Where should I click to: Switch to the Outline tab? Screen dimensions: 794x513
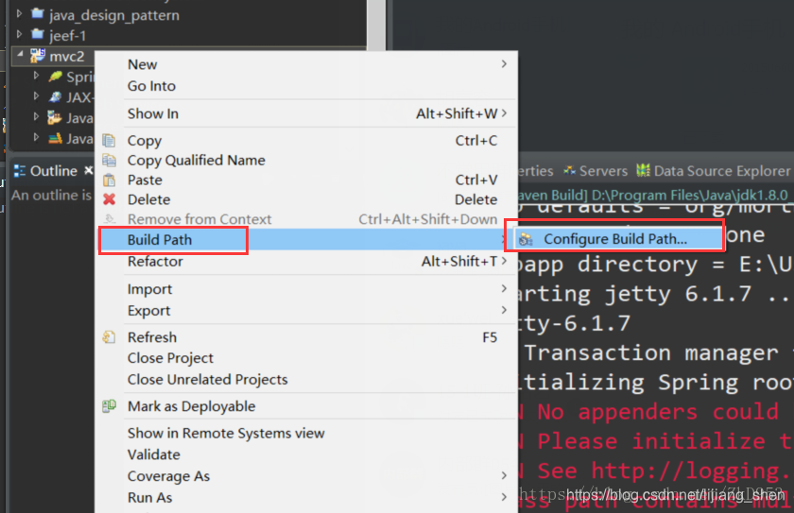(x=53, y=171)
